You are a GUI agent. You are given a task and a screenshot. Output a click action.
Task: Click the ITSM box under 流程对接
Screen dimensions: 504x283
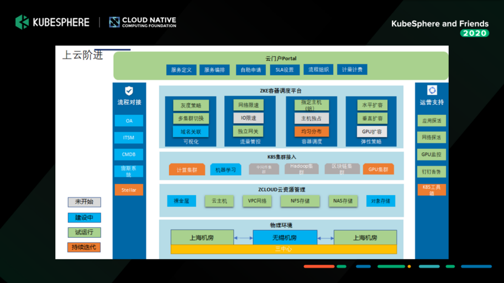[129, 137]
